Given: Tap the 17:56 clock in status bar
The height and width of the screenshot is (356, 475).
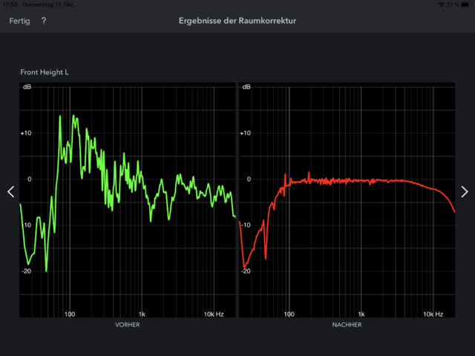Looking at the screenshot, I should tap(8, 4).
